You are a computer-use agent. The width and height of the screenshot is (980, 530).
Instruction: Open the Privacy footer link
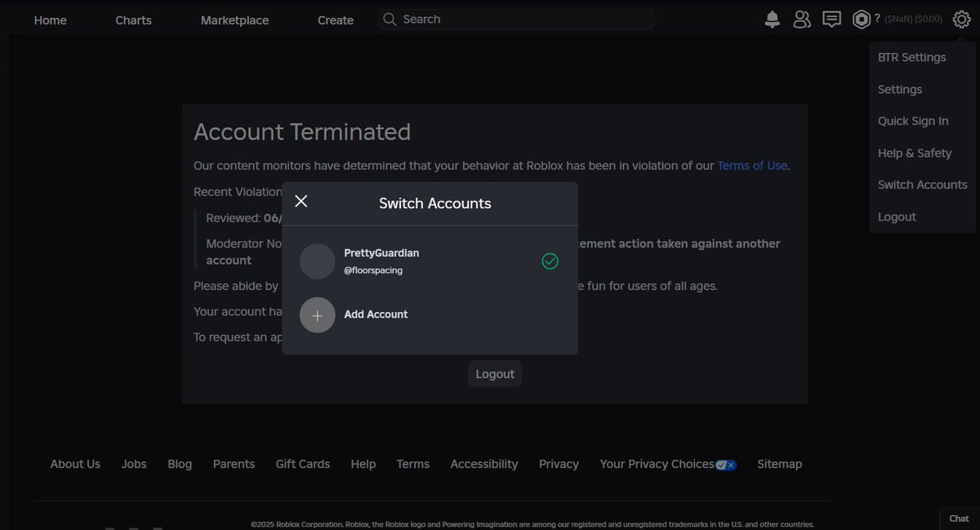[x=559, y=464]
